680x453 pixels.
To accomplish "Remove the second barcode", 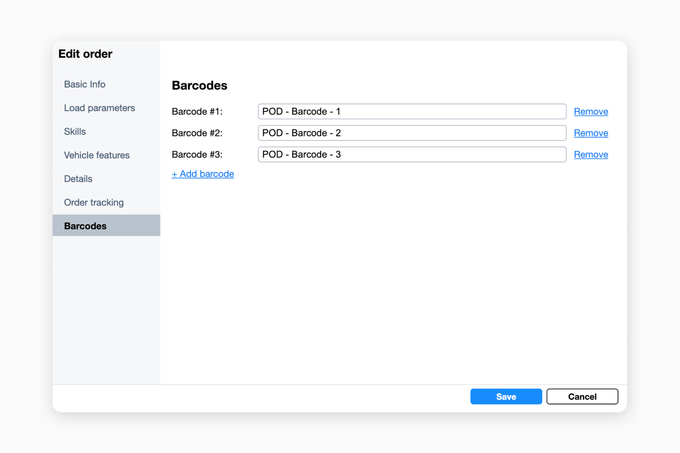I will click(x=591, y=133).
